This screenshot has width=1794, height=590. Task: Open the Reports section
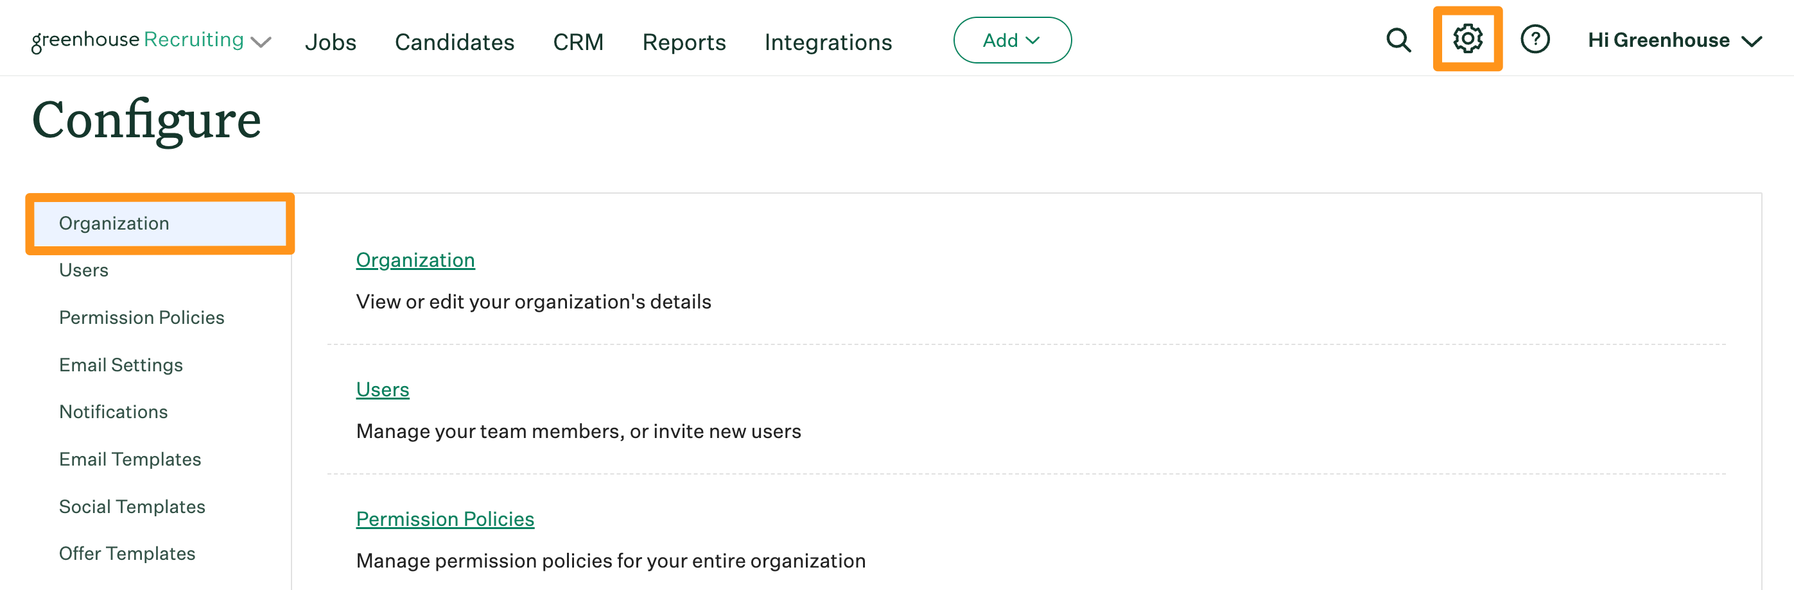point(683,42)
